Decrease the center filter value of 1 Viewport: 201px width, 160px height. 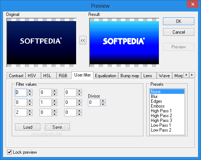(54, 104)
